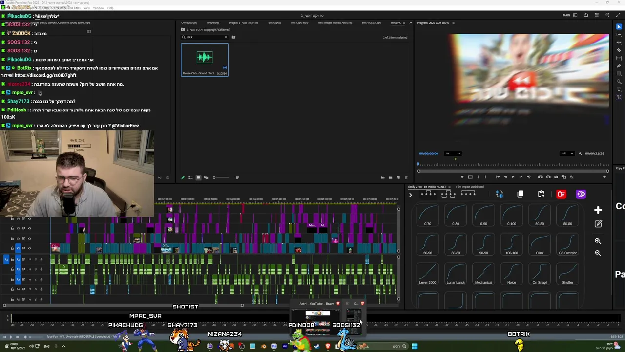Click the Mark In bracket icon
Image resolution: width=625 pixels, height=352 pixels.
tap(479, 177)
